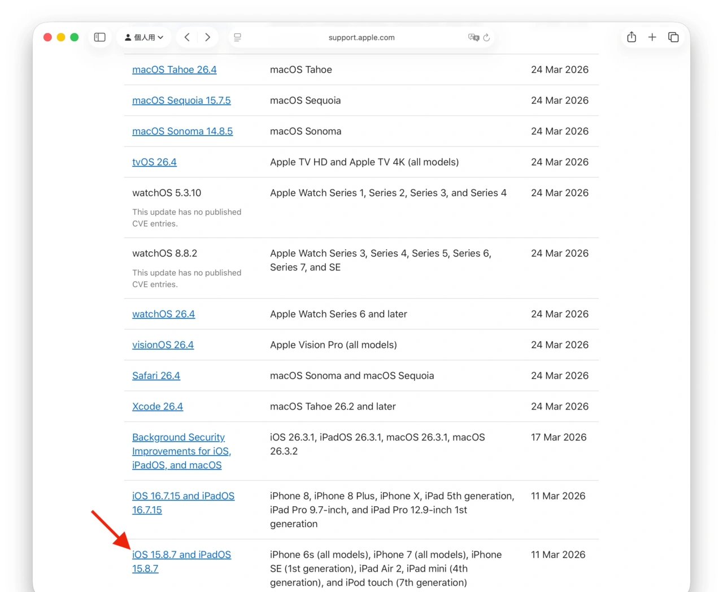Navigate back to the previous page
This screenshot has height=592, width=723.
click(x=187, y=37)
